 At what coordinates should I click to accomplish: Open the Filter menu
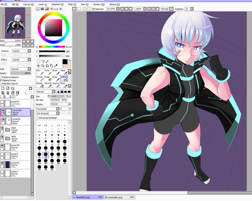tap(72, 4)
